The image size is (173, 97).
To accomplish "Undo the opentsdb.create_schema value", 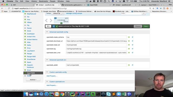I will click(x=132, y=37).
